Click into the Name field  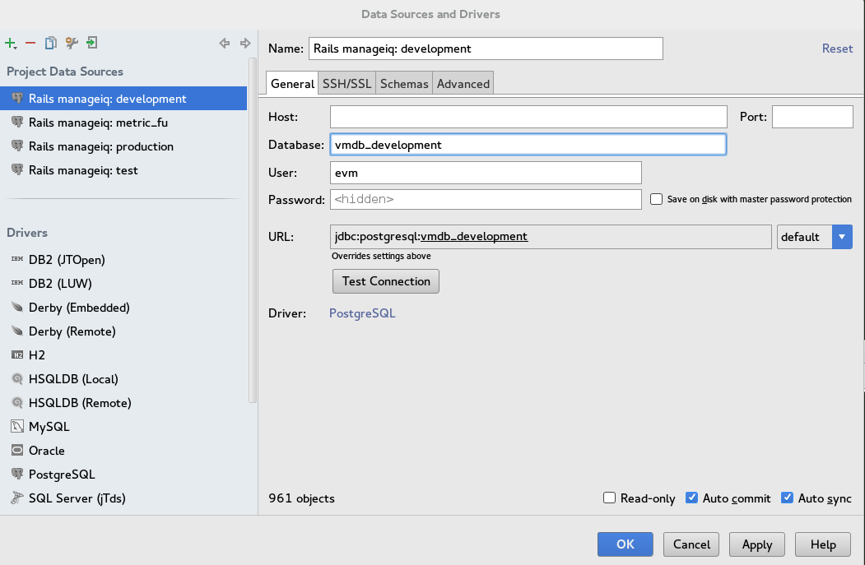pyautogui.click(x=486, y=49)
